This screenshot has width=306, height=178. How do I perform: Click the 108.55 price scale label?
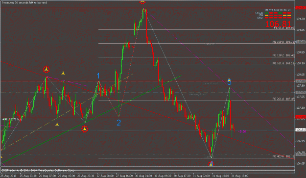click(301, 52)
